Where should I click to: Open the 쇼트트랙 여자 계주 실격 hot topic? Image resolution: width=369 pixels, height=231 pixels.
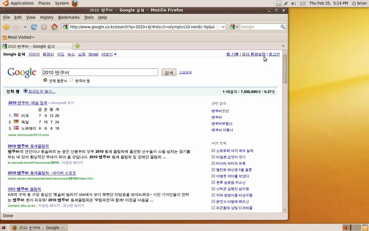[x=234, y=150]
